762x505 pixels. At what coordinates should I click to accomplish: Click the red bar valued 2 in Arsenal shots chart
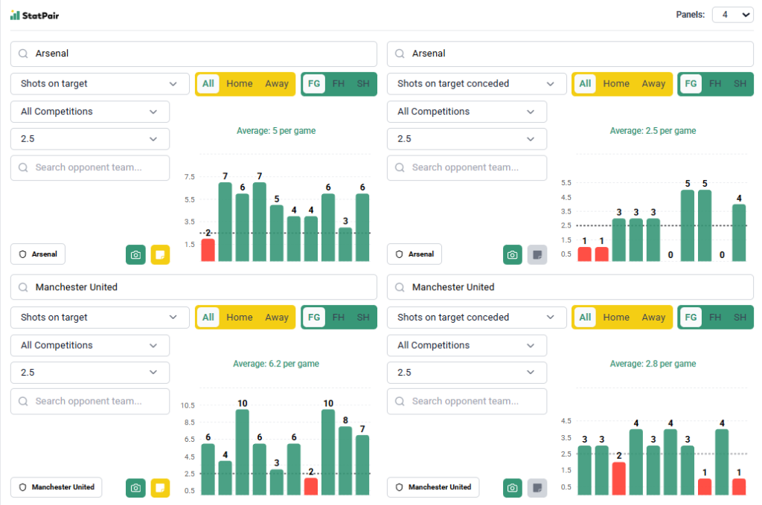208,250
